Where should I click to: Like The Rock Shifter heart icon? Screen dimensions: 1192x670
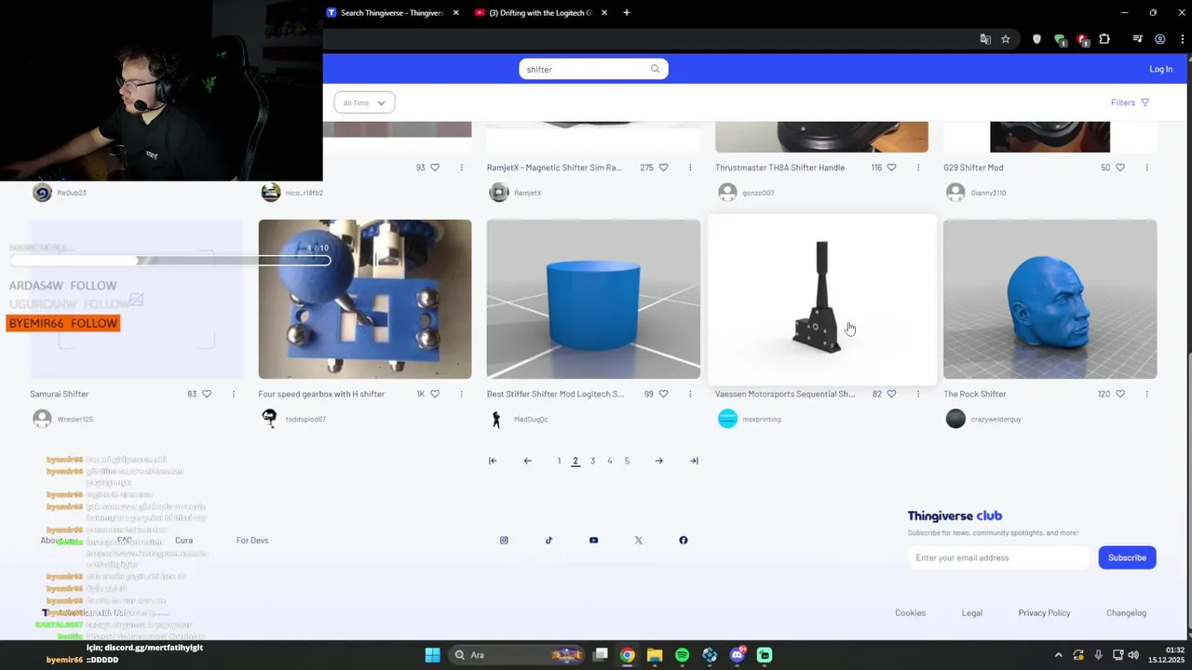[1119, 394]
